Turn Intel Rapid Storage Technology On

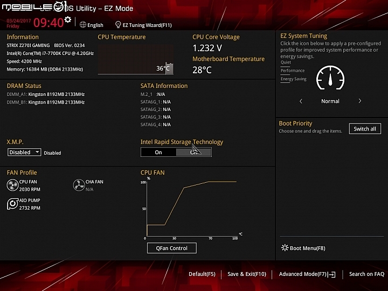pos(158,152)
